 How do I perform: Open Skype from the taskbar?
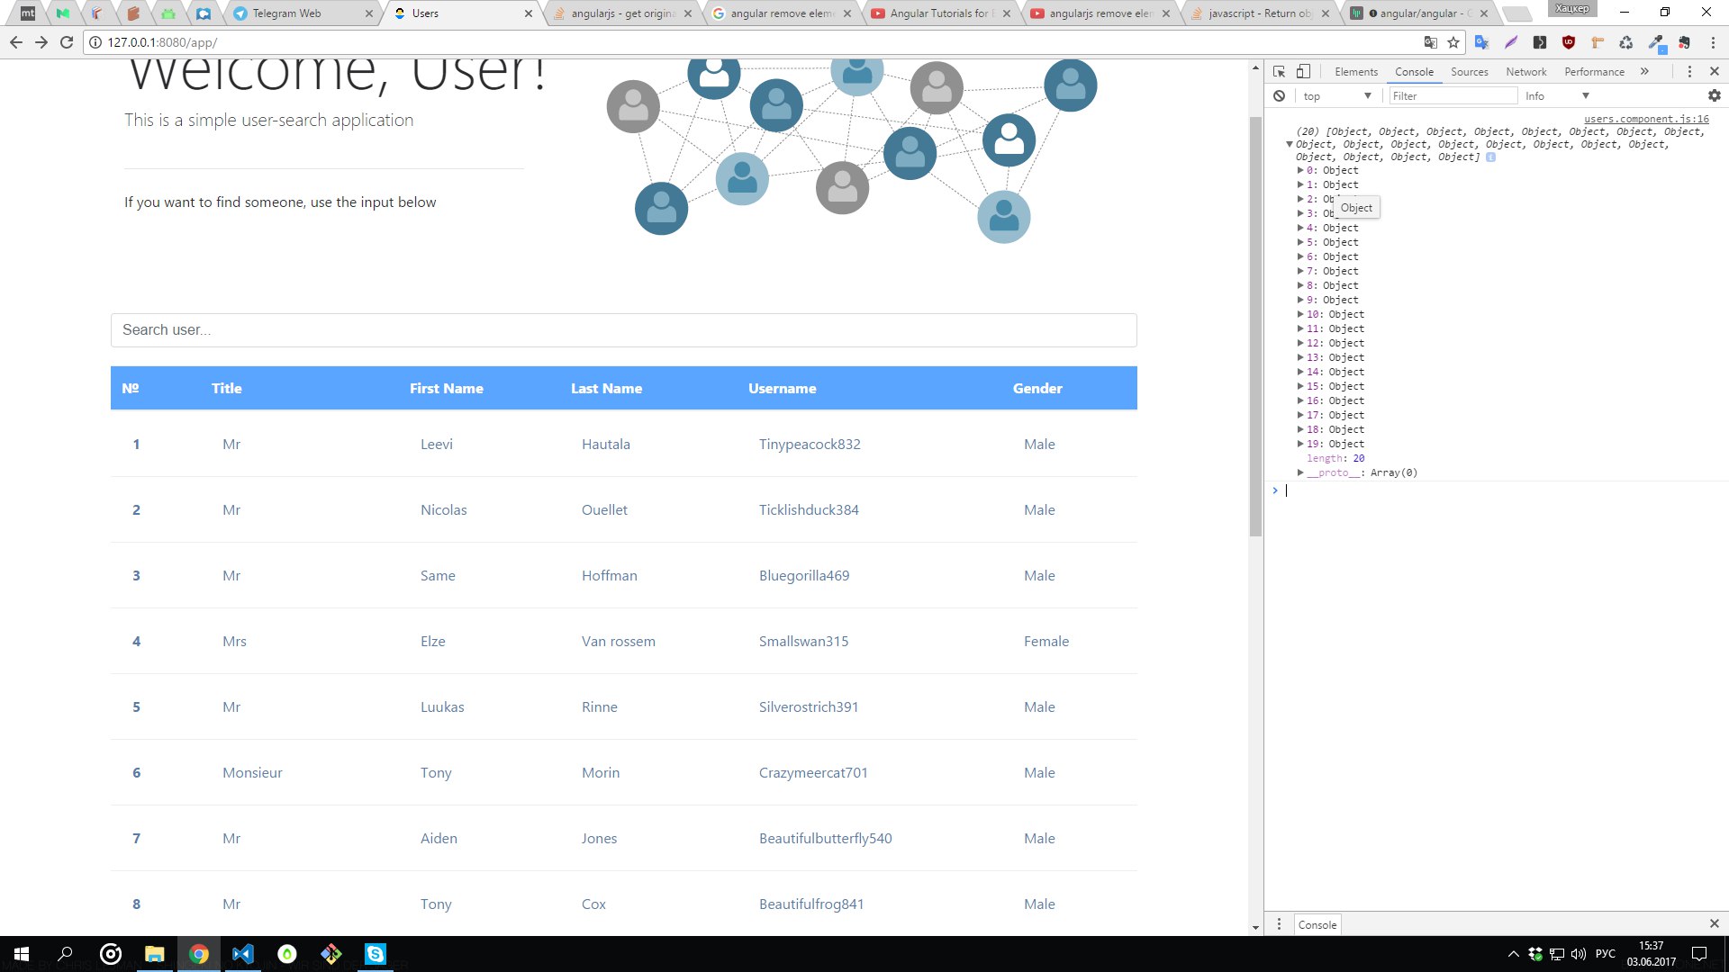[375, 954]
